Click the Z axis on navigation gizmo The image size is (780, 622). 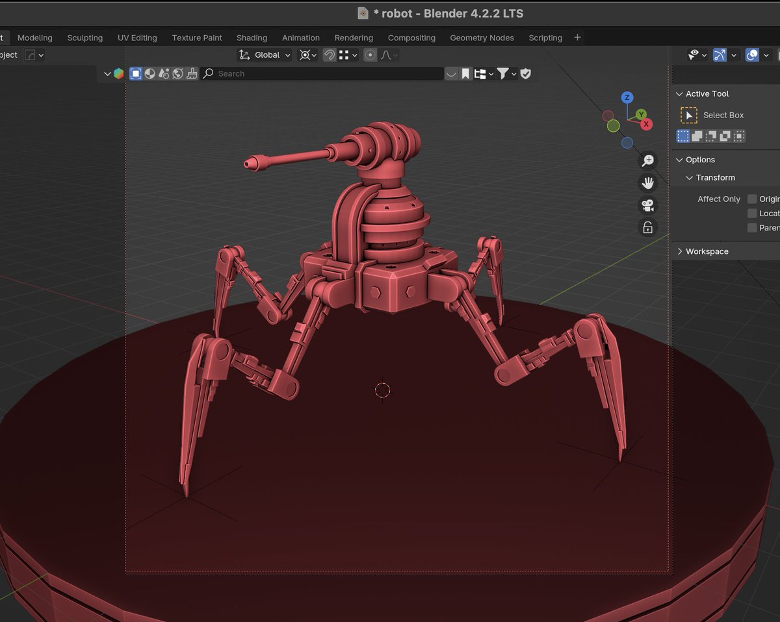tap(627, 97)
